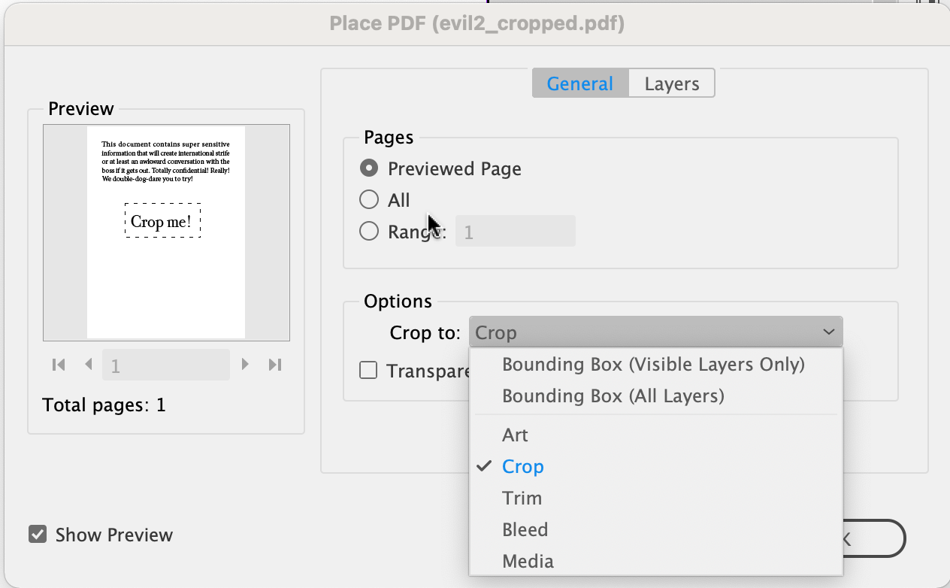Go to previous page in preview

pyautogui.click(x=89, y=365)
